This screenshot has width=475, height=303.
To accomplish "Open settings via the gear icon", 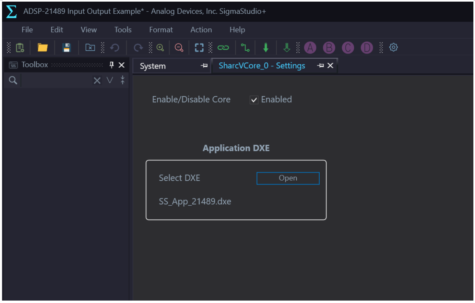I will [393, 47].
